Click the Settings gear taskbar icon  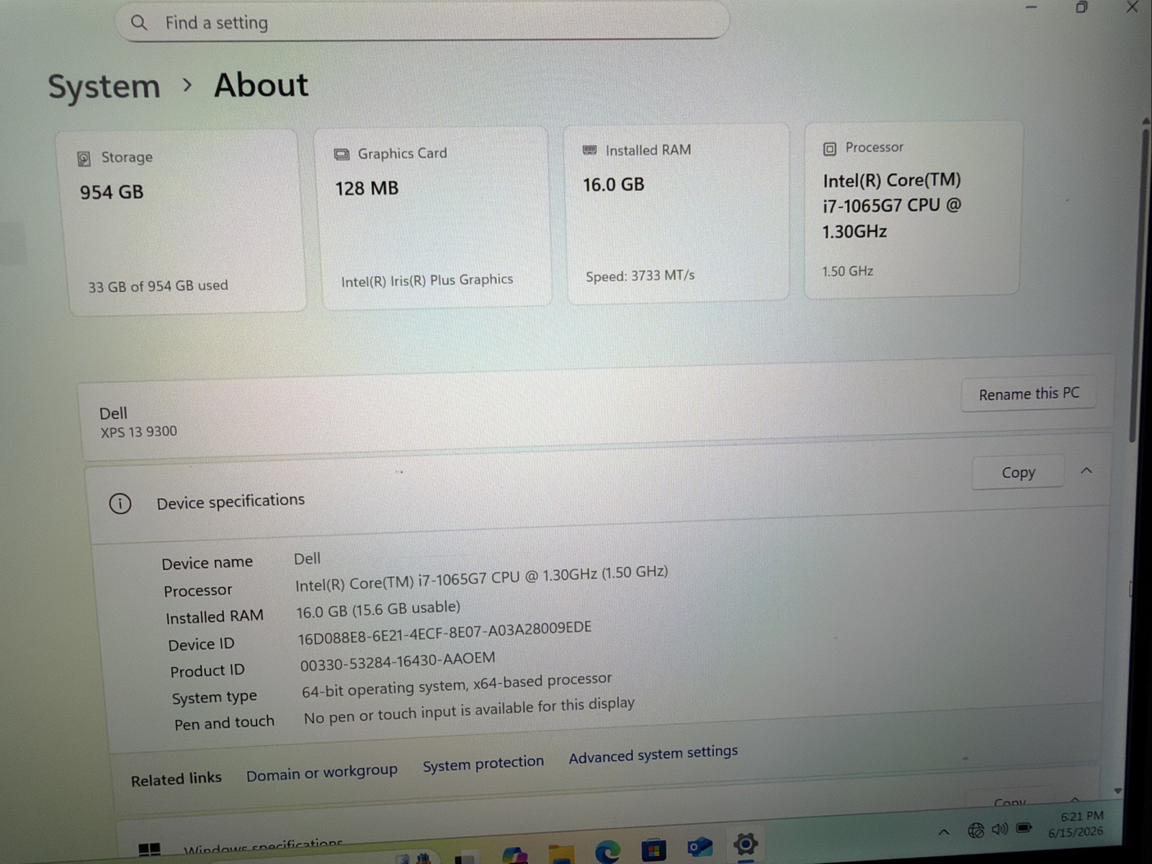click(746, 843)
